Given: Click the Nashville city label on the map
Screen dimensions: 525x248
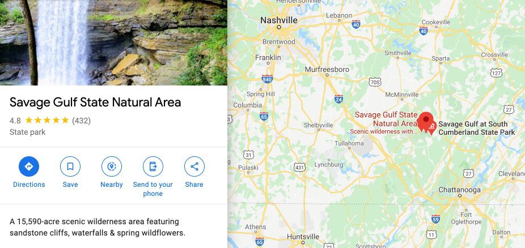Looking at the screenshot, I should click(x=279, y=20).
